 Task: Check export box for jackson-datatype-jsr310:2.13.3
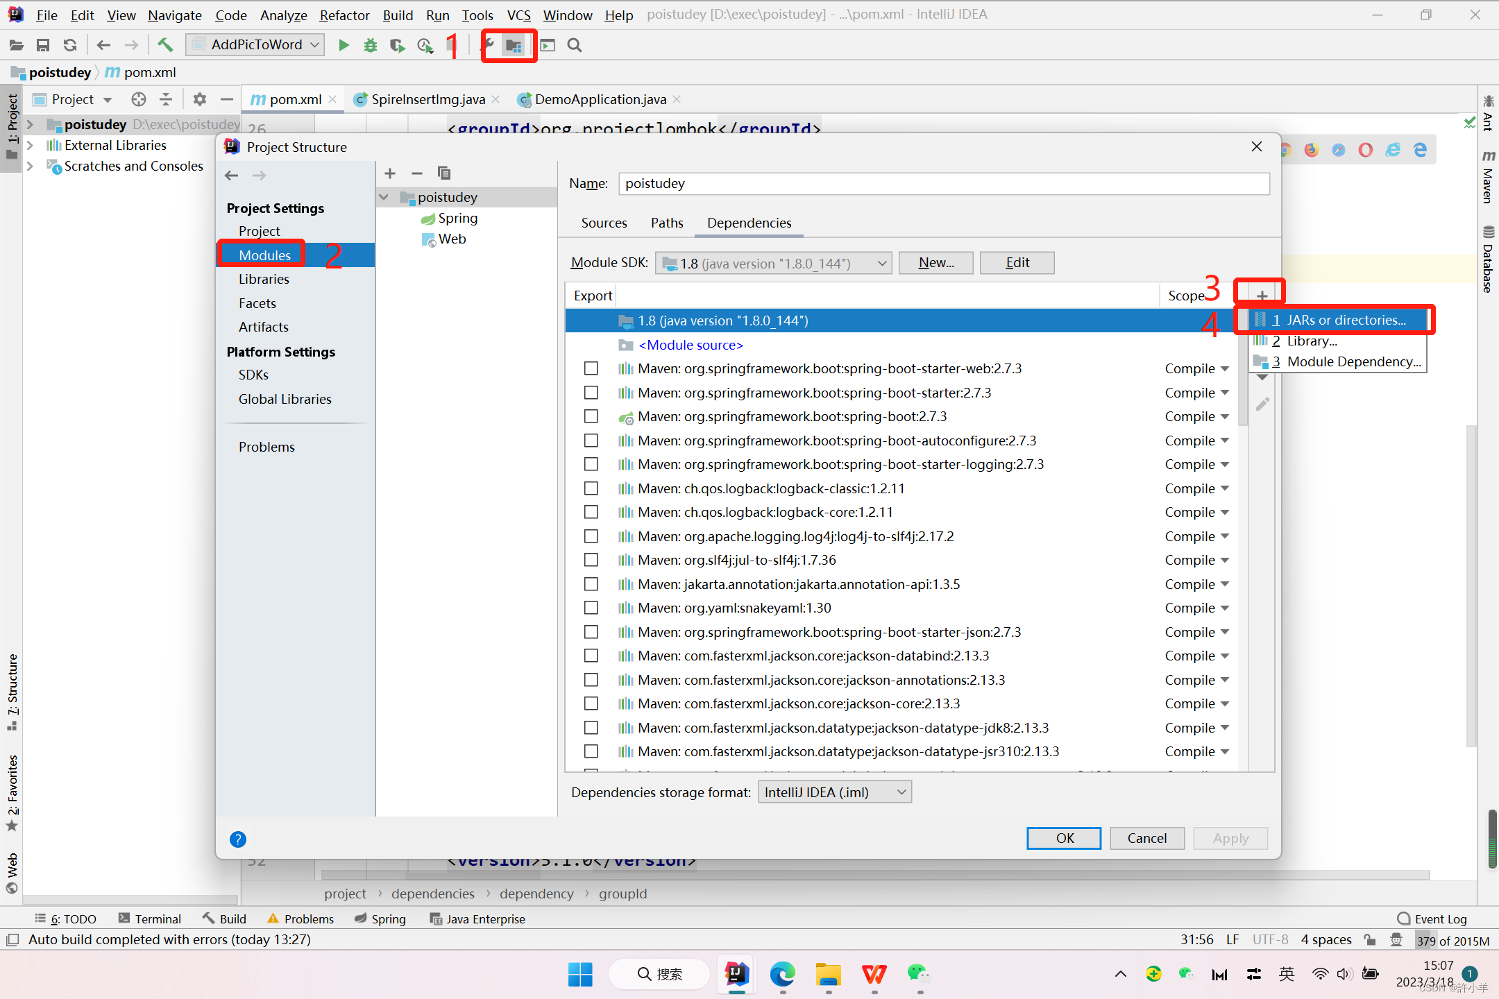click(591, 751)
